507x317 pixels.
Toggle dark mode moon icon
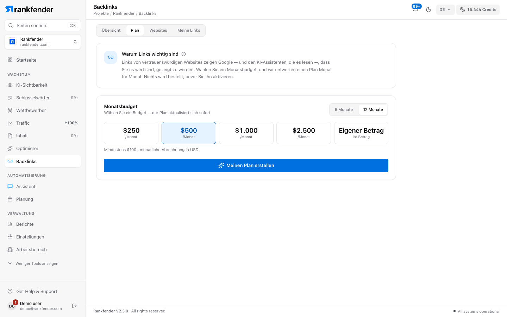(x=428, y=10)
